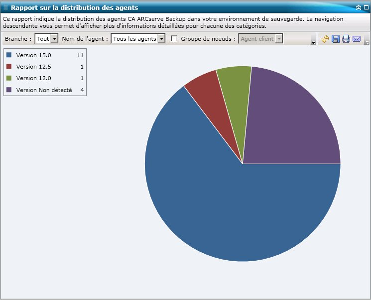Image resolution: width=371 pixels, height=300 pixels.
Task: Enable the Groupe de noeuds checkbox
Action: click(174, 39)
